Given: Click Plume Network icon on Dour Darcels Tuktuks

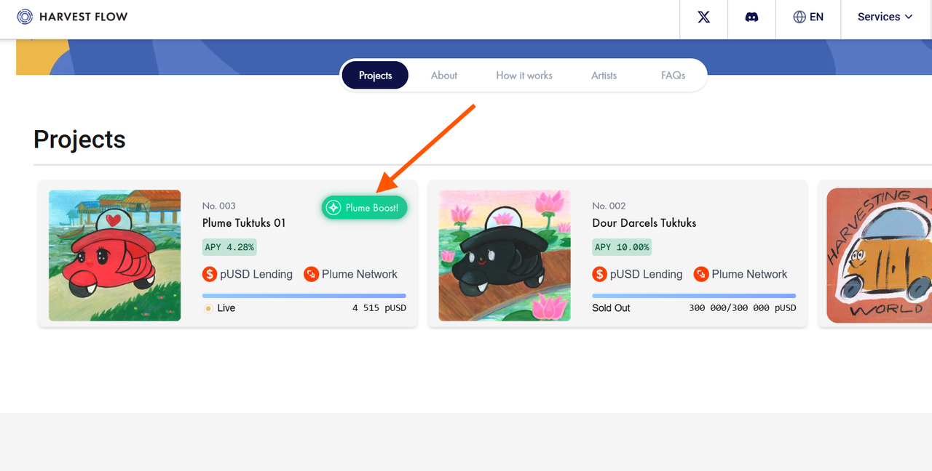Looking at the screenshot, I should [701, 274].
